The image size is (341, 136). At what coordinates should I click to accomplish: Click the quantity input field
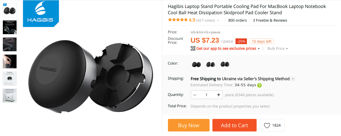pos(206,95)
